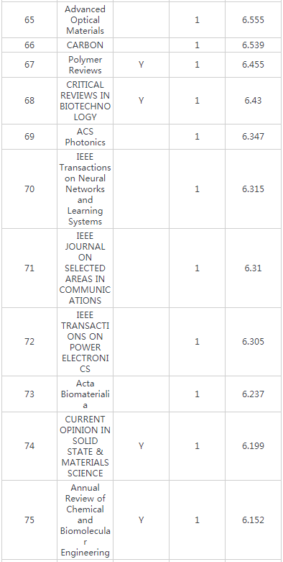
Task: Select CURRENT OPINION IN SOLID STATE cell
Action: point(85,446)
